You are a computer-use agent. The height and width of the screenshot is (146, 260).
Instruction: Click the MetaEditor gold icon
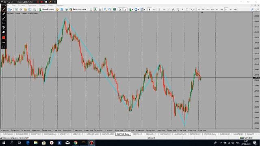57,9
